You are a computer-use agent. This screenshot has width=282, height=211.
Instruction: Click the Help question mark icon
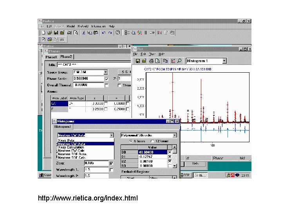117,33
